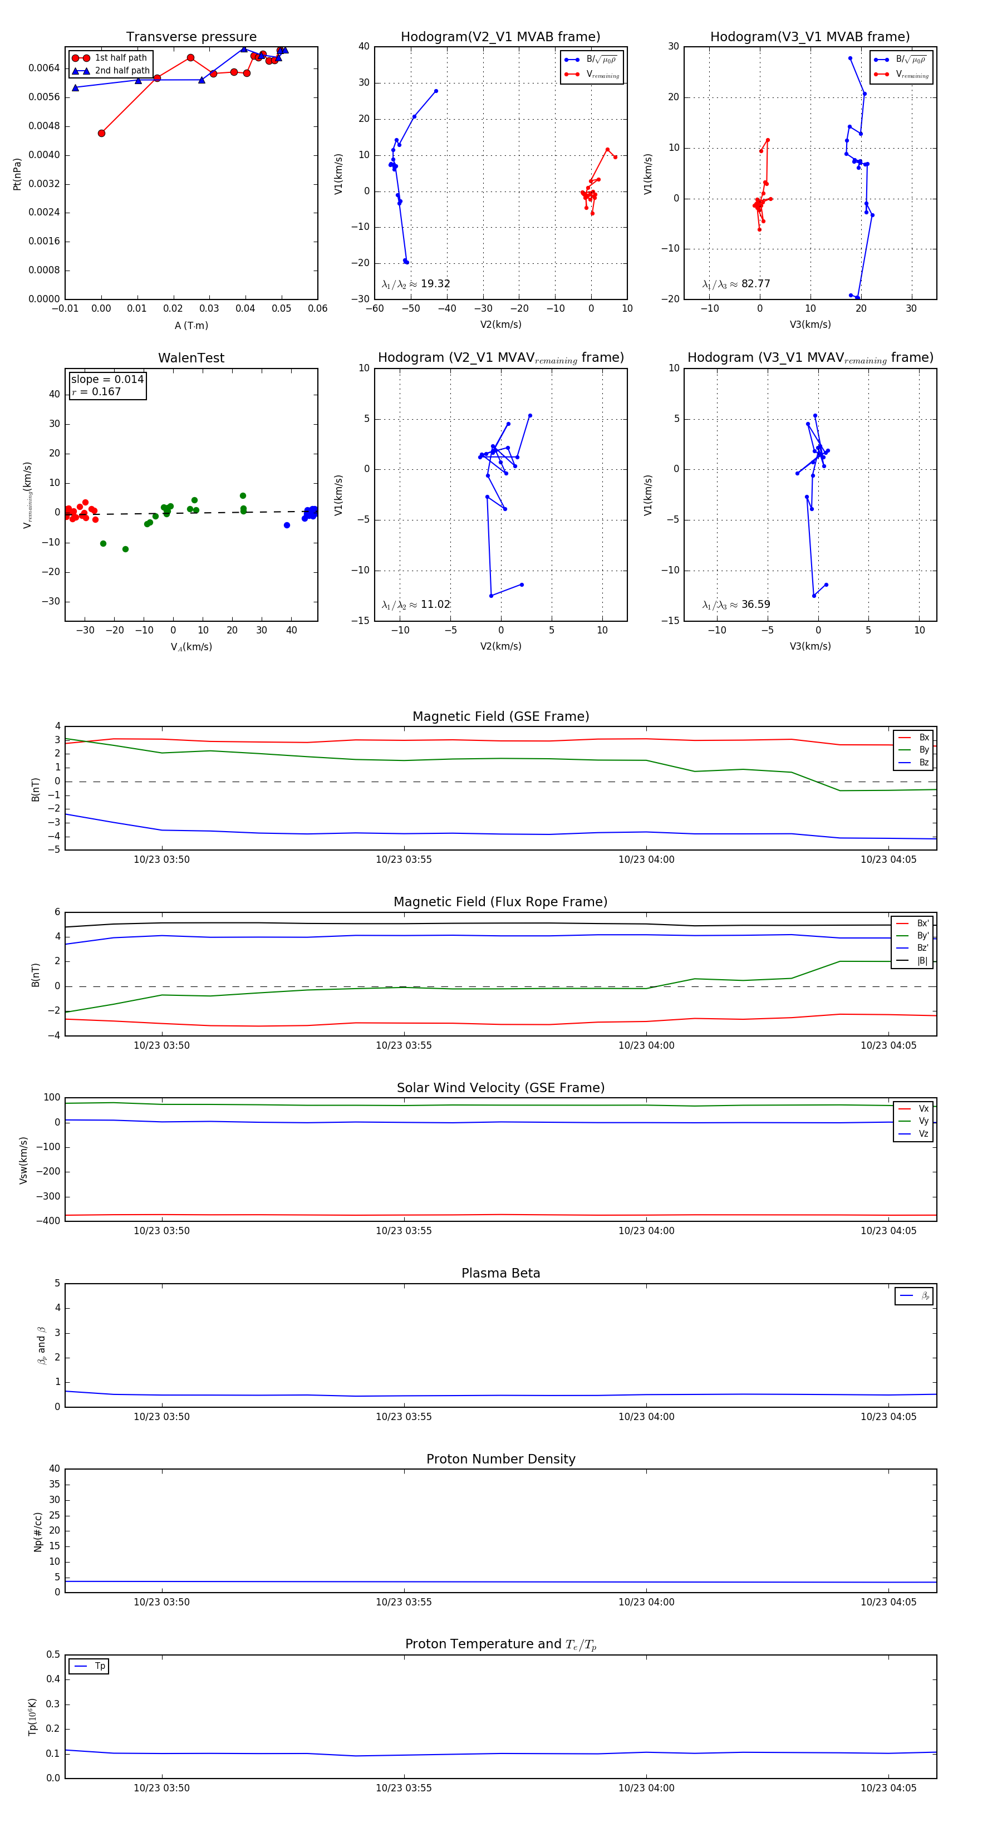Click the 'WalenTest' plot title
This screenshot has height=1837, width=1002.
(191, 358)
